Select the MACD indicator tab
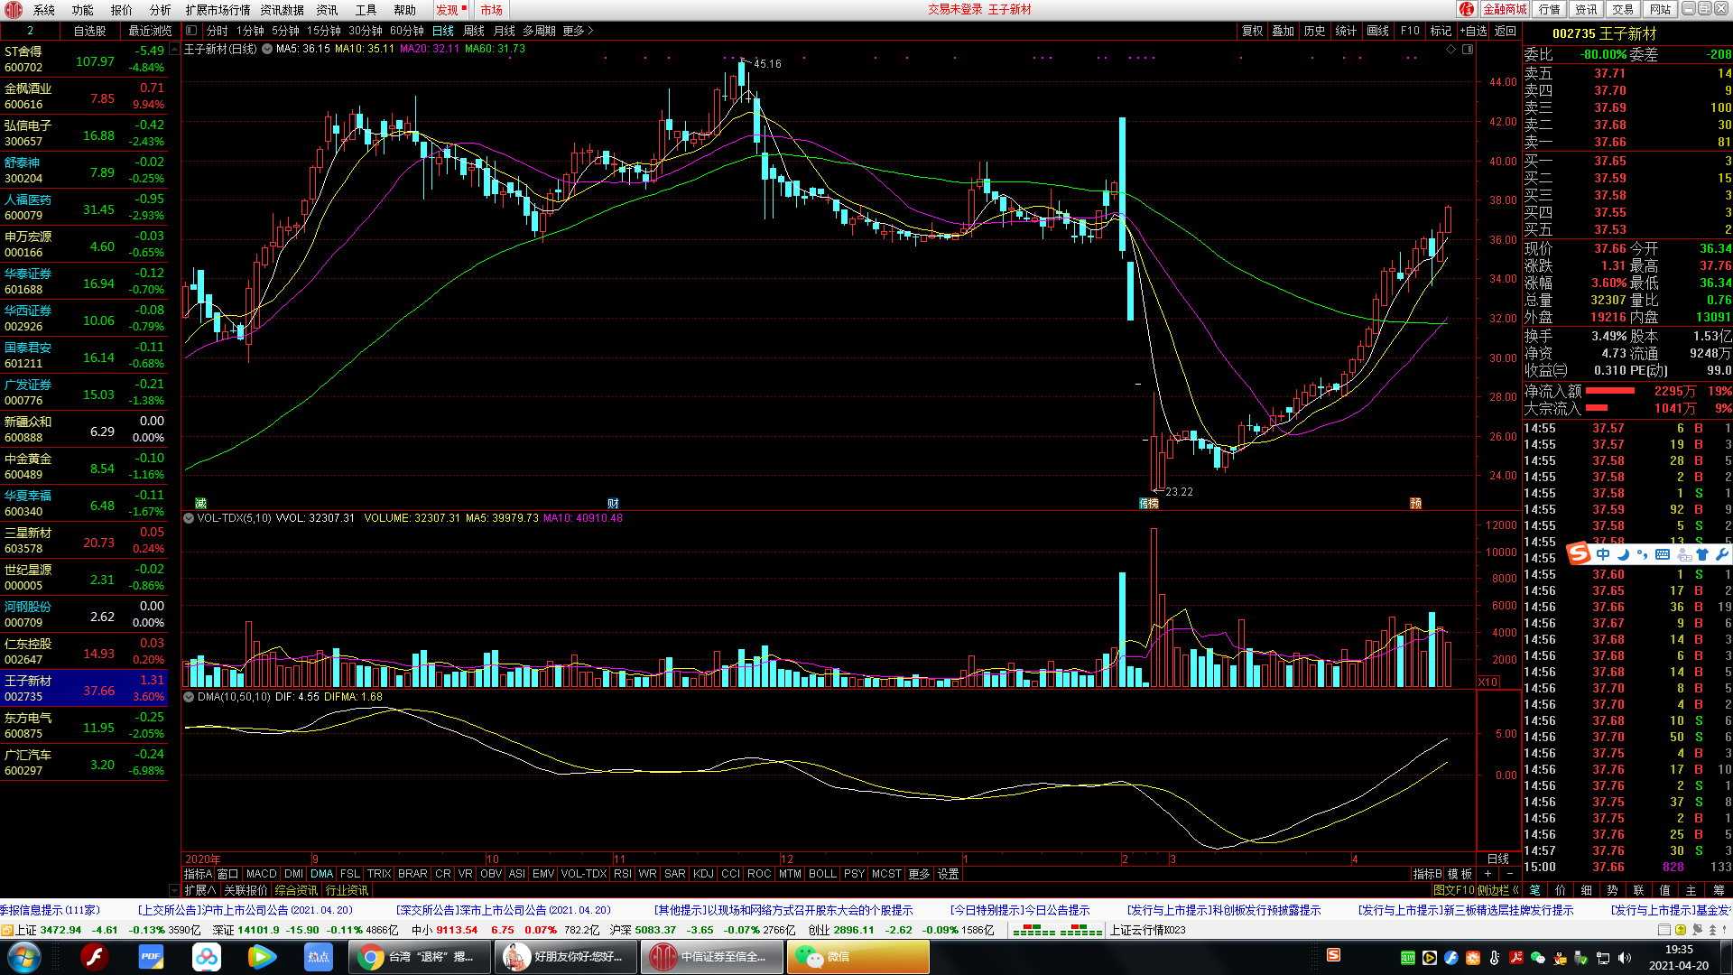1733x975 pixels. [x=261, y=874]
